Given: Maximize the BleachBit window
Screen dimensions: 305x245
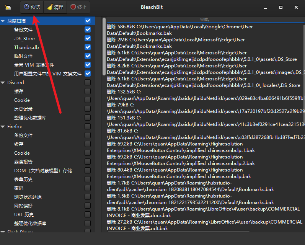Looking at the screenshot, I should click(x=281, y=7).
